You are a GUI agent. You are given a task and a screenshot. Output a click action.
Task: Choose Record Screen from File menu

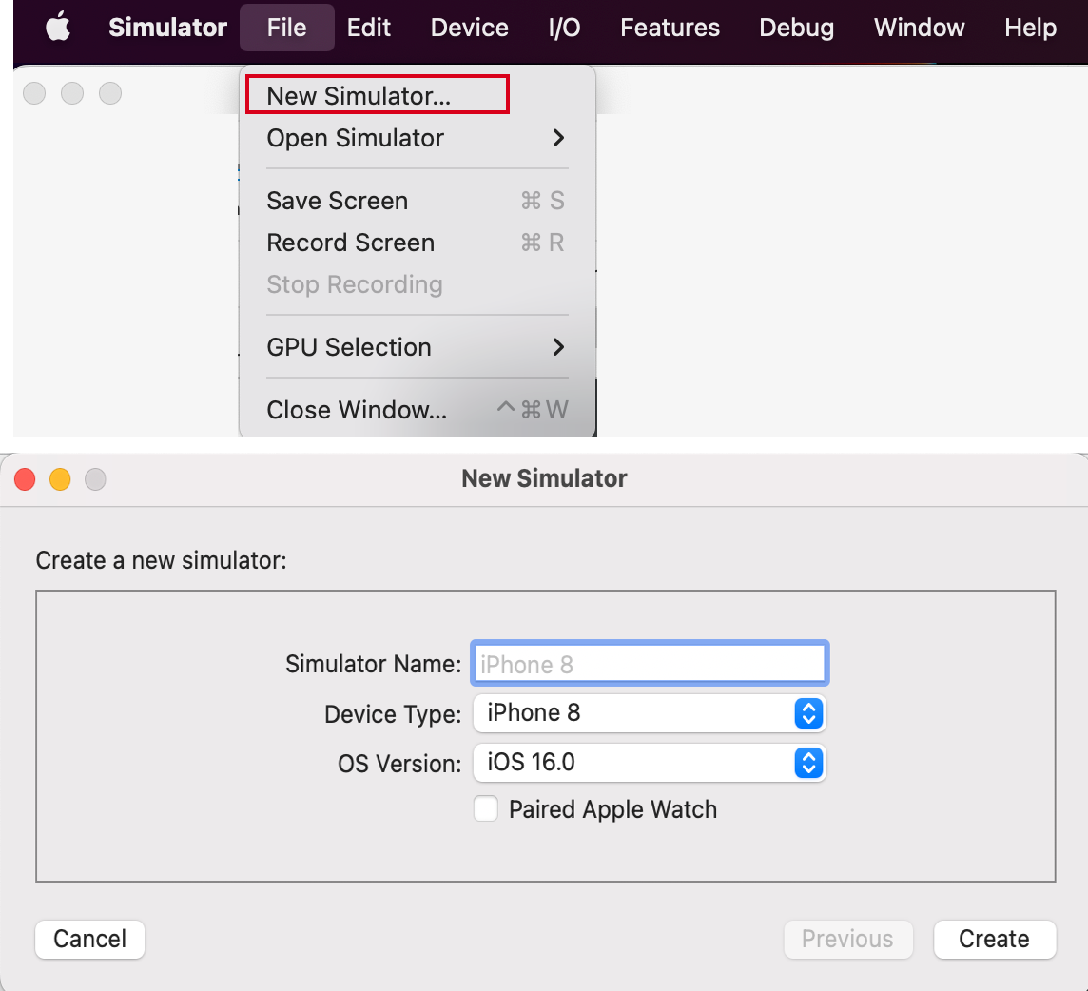pos(350,243)
